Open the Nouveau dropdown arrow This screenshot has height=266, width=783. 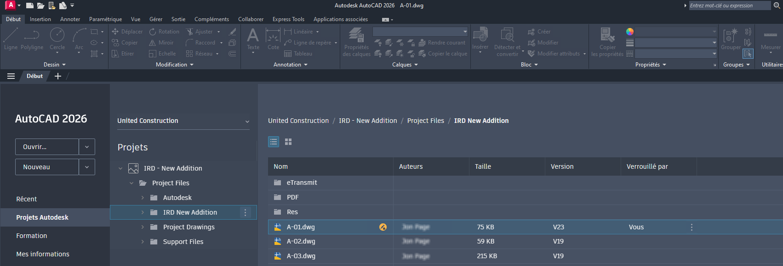pos(87,167)
